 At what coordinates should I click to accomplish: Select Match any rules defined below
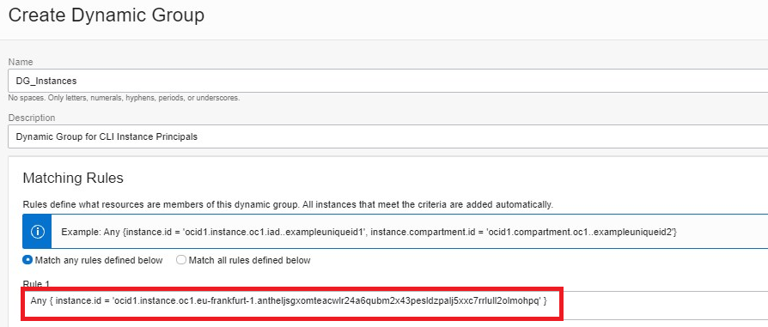(27, 260)
